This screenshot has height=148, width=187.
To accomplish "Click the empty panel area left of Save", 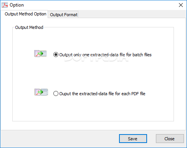I will pyautogui.click(x=60, y=139).
